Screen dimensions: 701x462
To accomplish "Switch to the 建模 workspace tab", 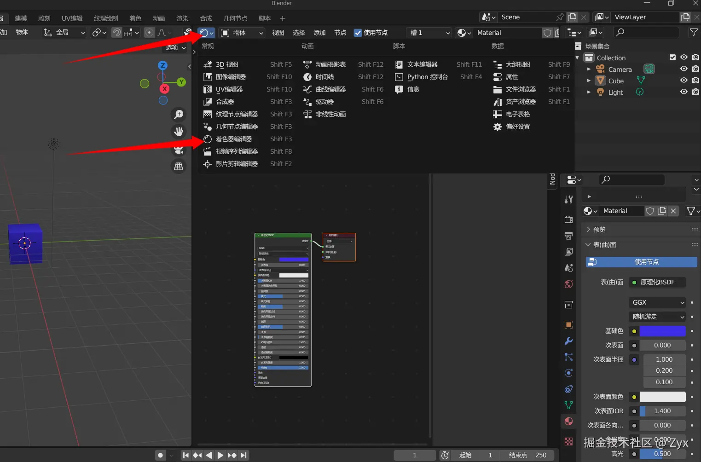I will (21, 18).
